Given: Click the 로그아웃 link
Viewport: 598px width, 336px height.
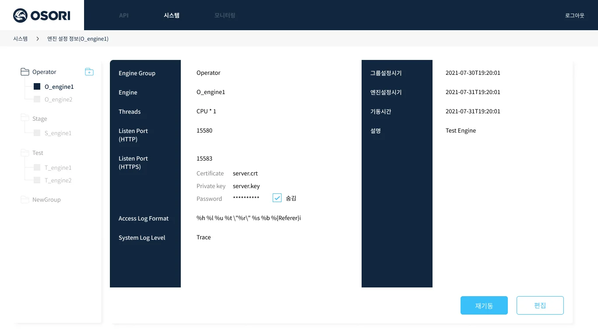Looking at the screenshot, I should coord(575,15).
